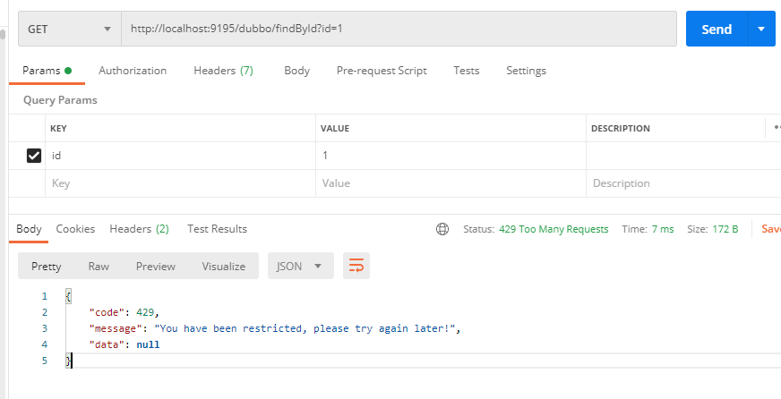
Task: Switch to the Authorization tab
Action: coord(133,71)
